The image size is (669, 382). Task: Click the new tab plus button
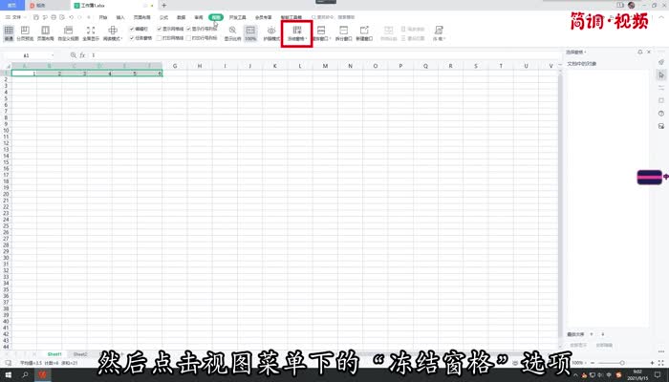[164, 6]
